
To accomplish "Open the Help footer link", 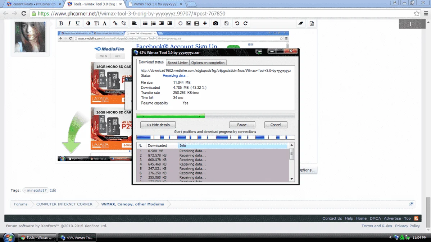I will tap(349, 218).
